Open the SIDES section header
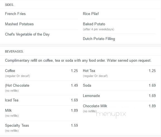The image size is (161, 137). point(9,5)
